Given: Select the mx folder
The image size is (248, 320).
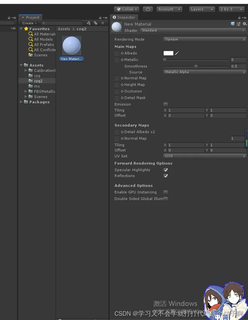Looking at the screenshot, I should click(x=34, y=86).
